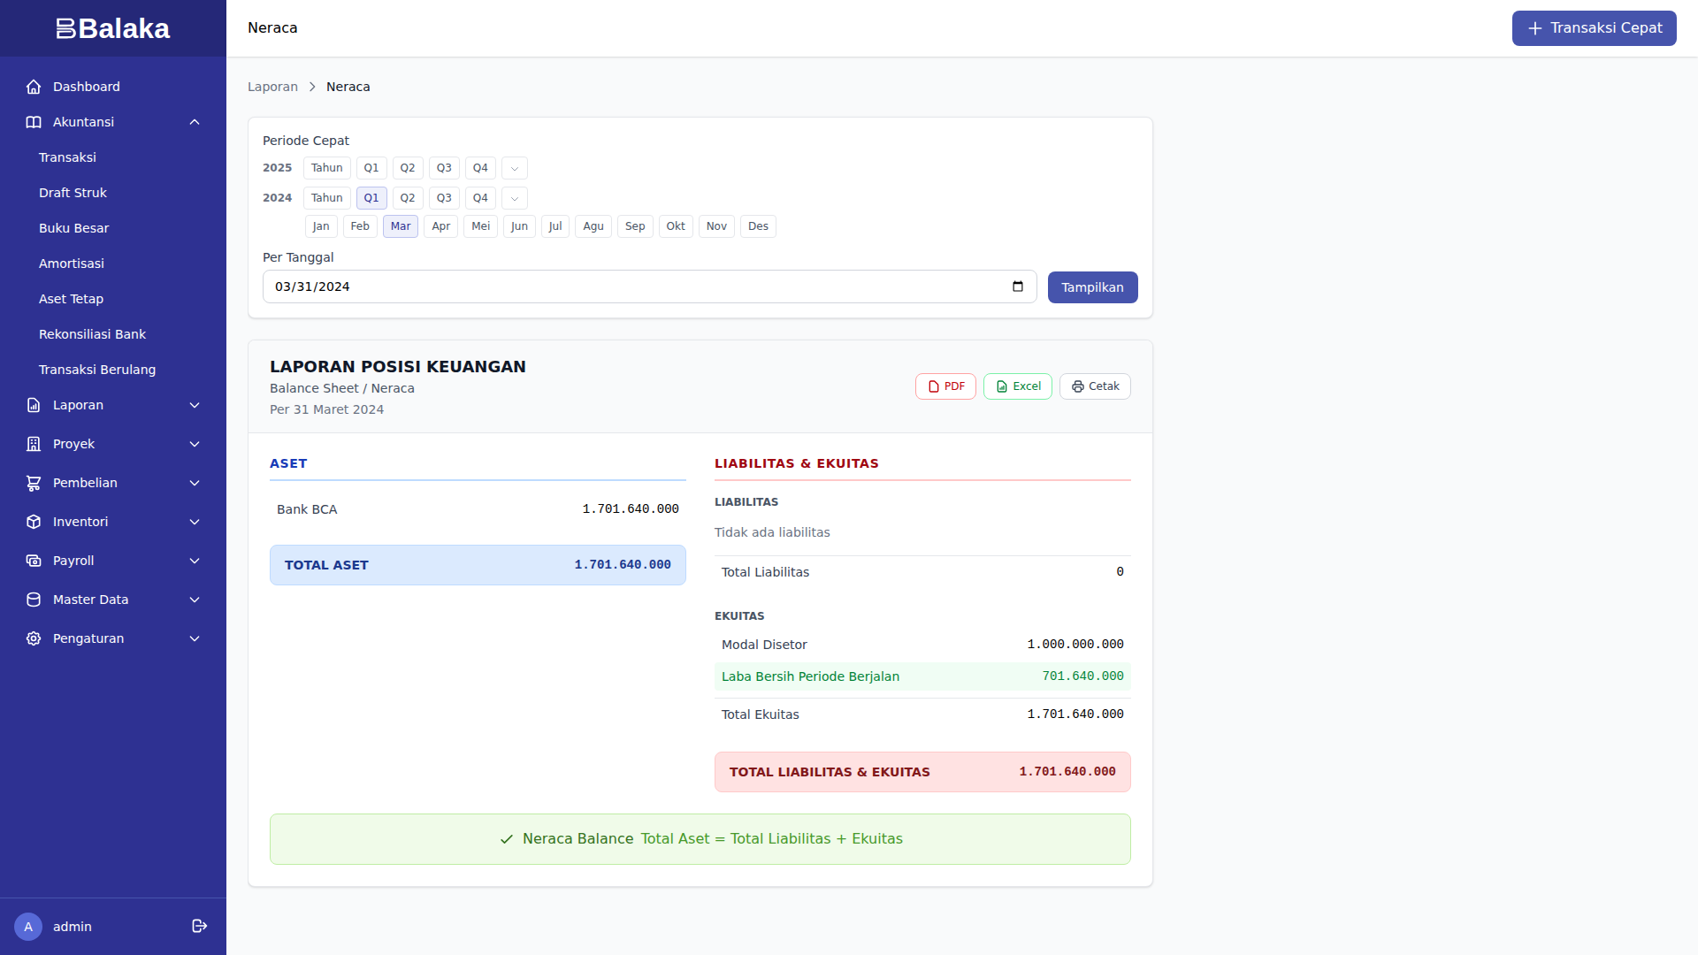Open the calendar picker icon in date field
This screenshot has height=955, width=1698.
click(1018, 286)
